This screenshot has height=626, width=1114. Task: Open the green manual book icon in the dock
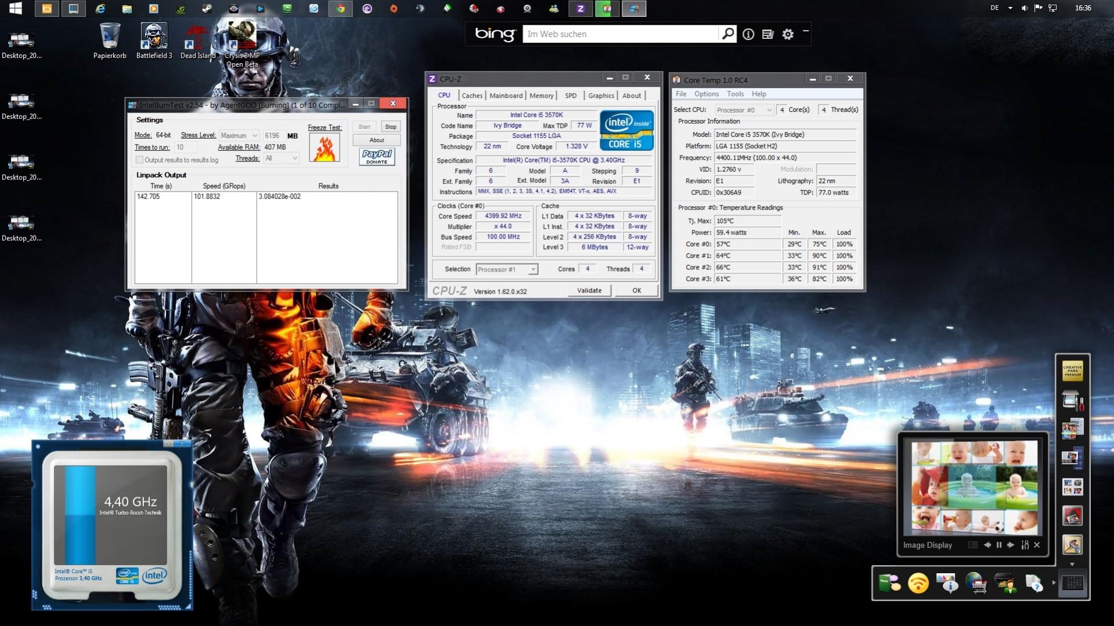[889, 583]
